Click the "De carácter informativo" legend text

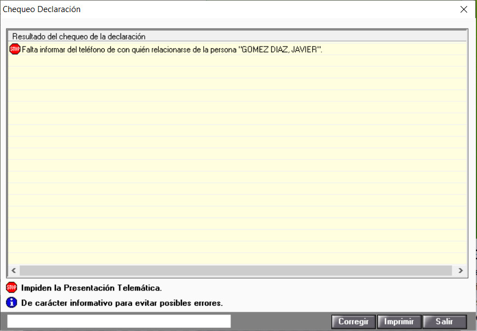point(122,303)
